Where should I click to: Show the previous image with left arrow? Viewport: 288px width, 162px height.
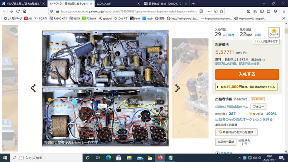[33, 88]
